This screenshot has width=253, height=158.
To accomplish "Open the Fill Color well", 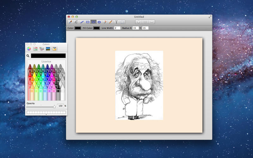I will click(x=97, y=28).
